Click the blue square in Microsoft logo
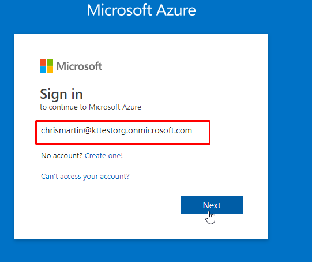Viewport: 312px width, 262px height. pos(43,70)
